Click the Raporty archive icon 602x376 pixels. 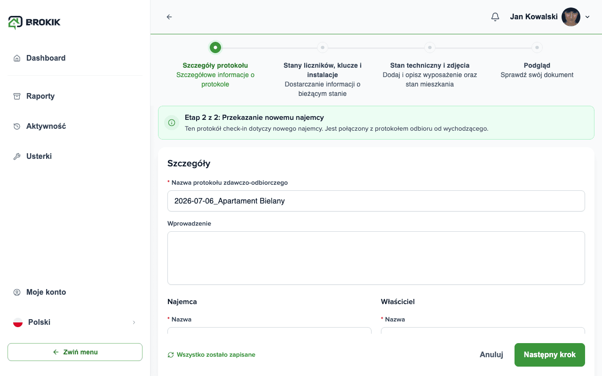pos(17,96)
